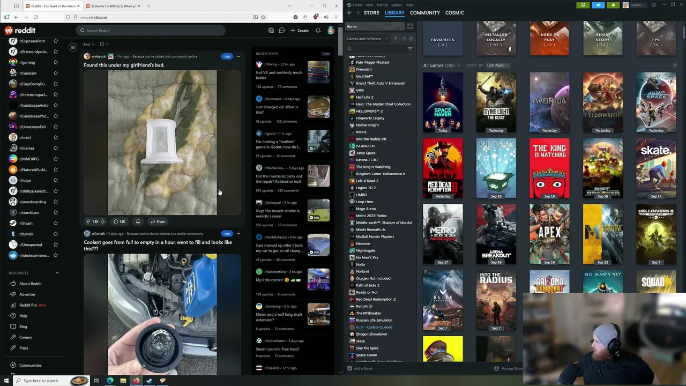The width and height of the screenshot is (686, 386).
Task: Click Steam library filter options icon
Action: (410, 49)
